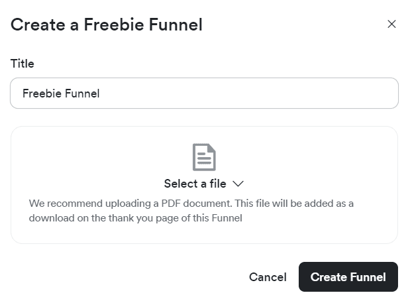Image resolution: width=408 pixels, height=303 pixels.
Task: Expand the chevron beside Select a file
Action: point(238,184)
